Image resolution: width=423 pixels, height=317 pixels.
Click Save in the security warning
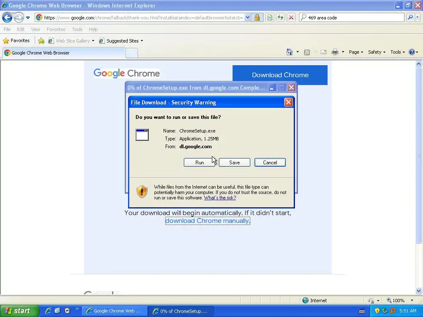click(x=235, y=163)
